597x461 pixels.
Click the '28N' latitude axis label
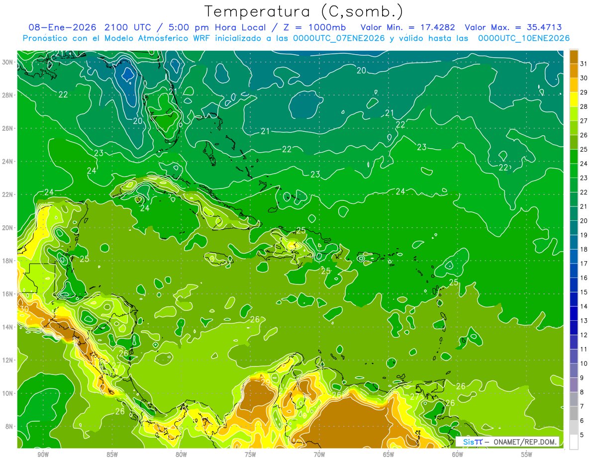(x=7, y=95)
